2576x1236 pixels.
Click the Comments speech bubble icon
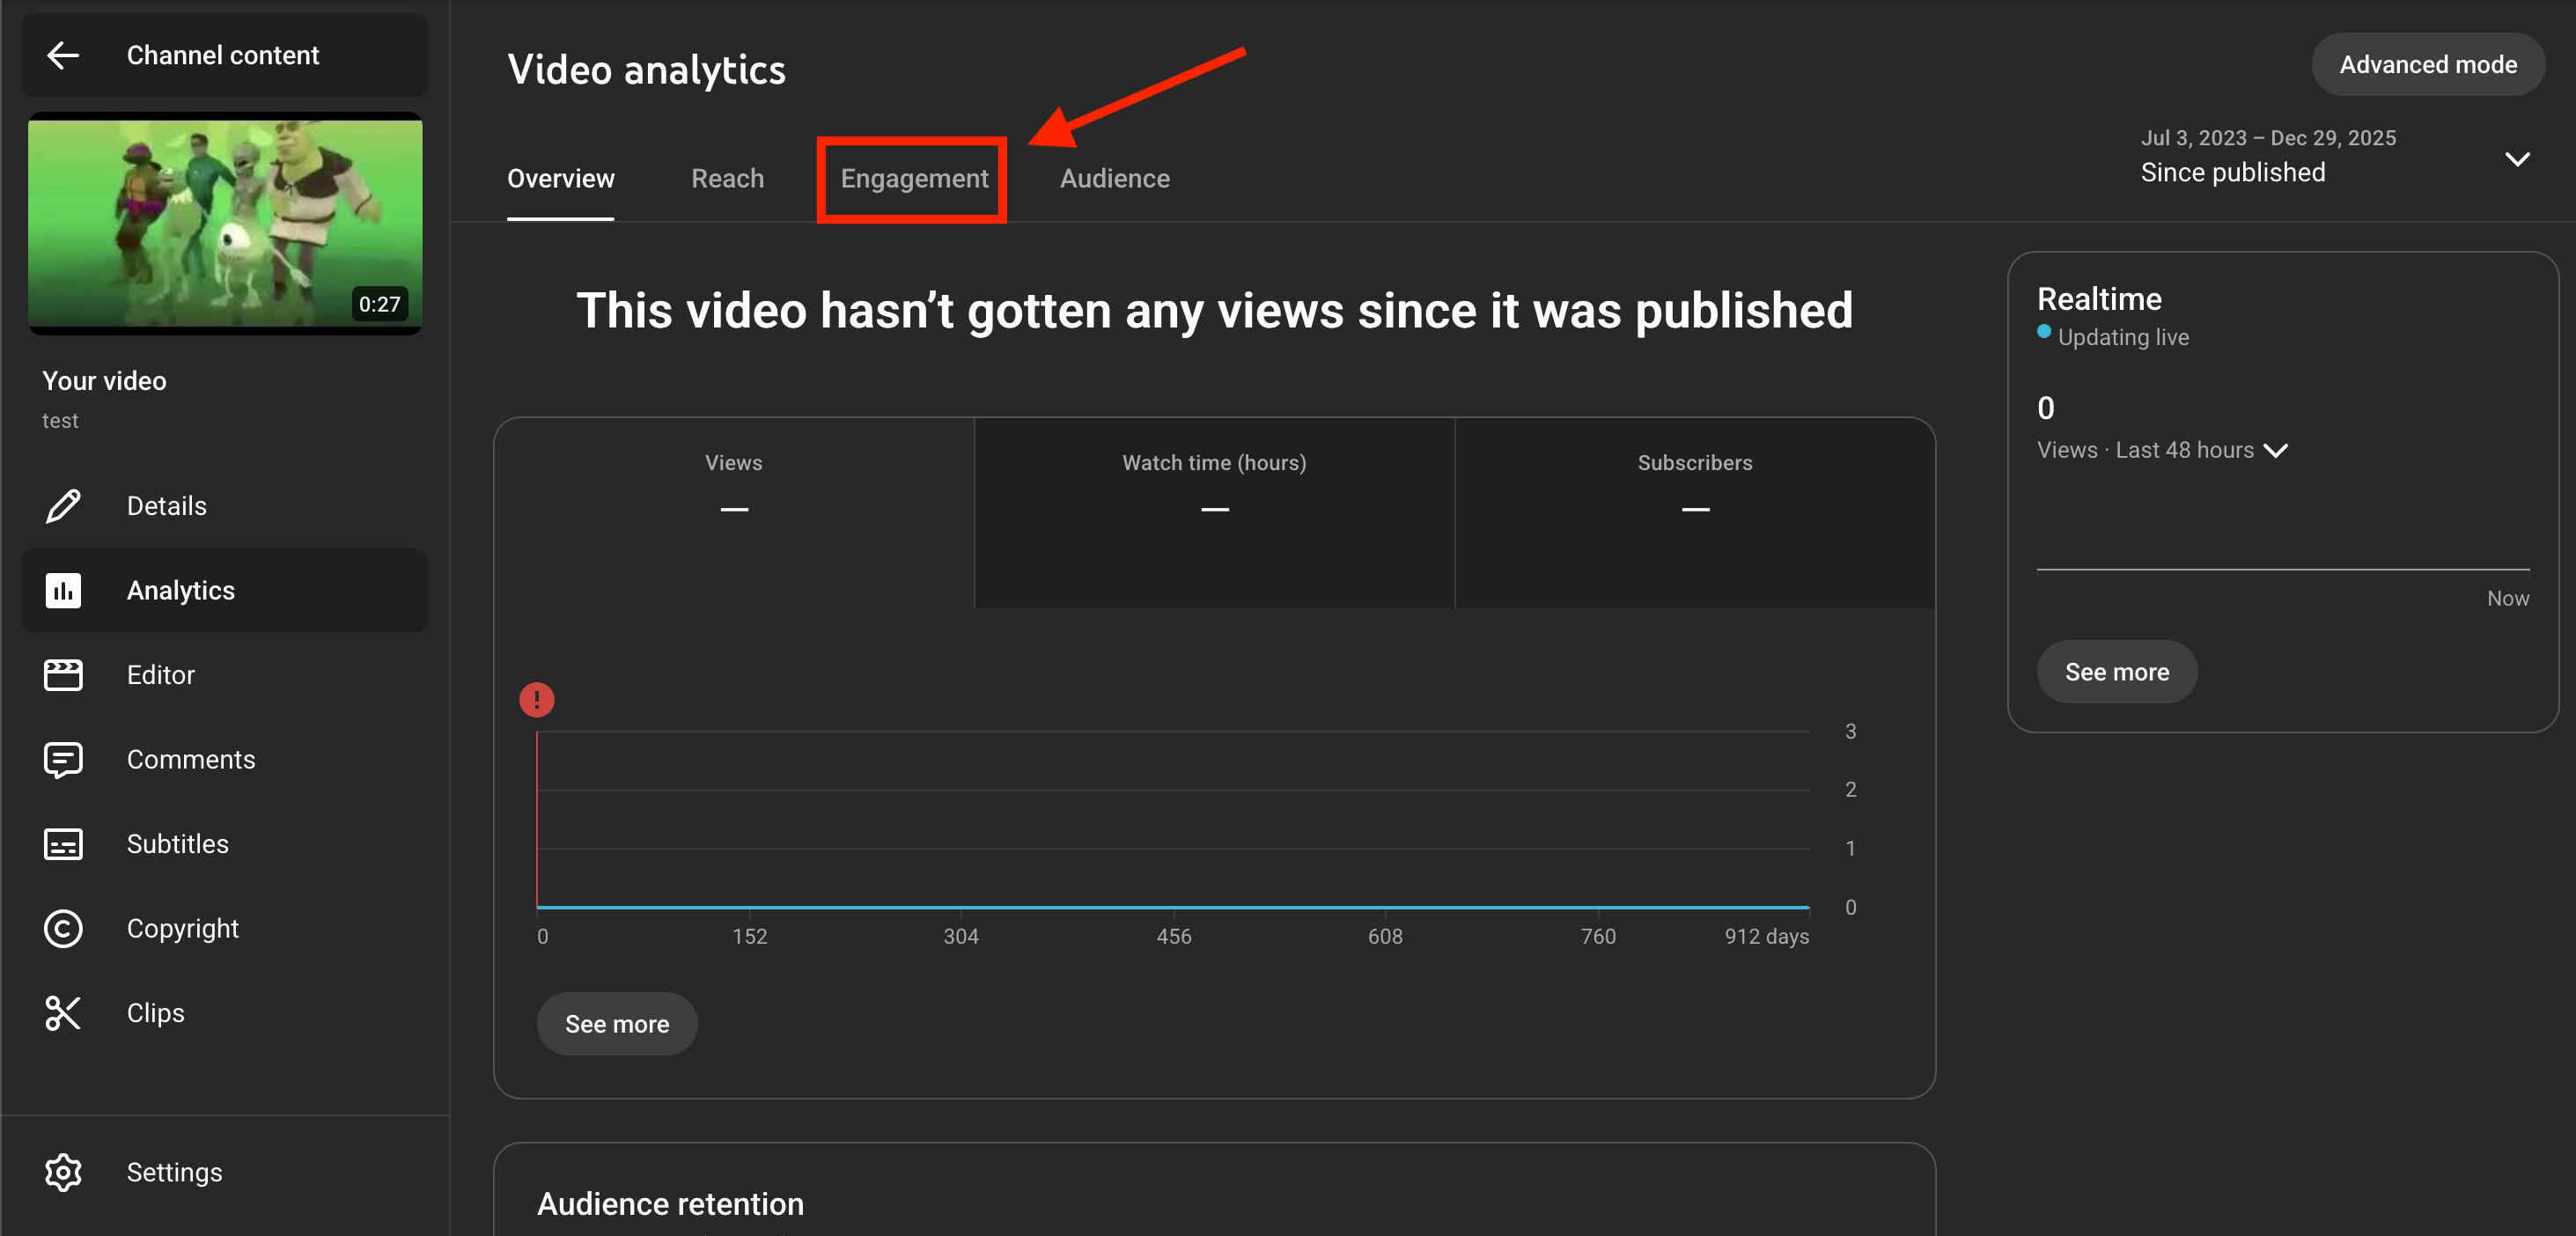63,760
